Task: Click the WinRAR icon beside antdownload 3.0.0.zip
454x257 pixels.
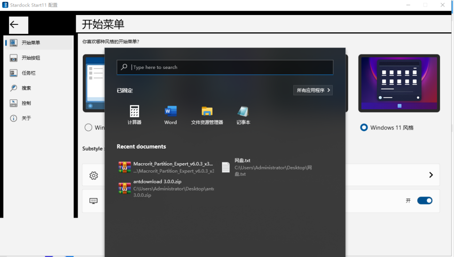Action: tap(125, 188)
